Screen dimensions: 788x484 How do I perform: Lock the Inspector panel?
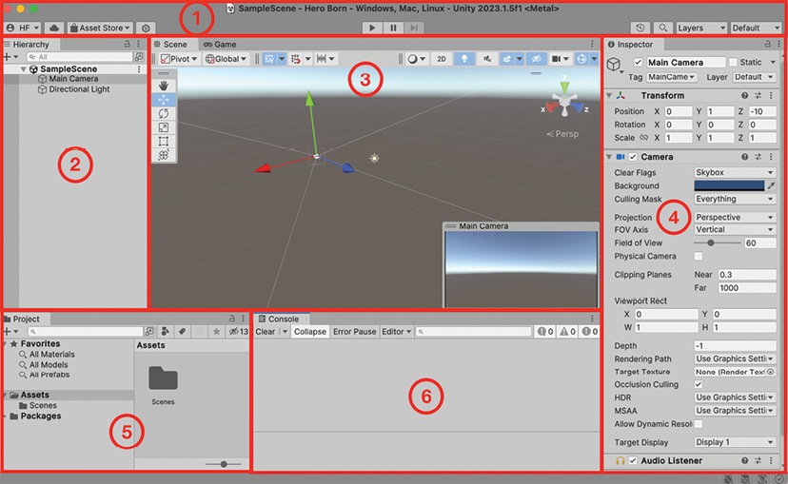pyautogui.click(x=767, y=44)
